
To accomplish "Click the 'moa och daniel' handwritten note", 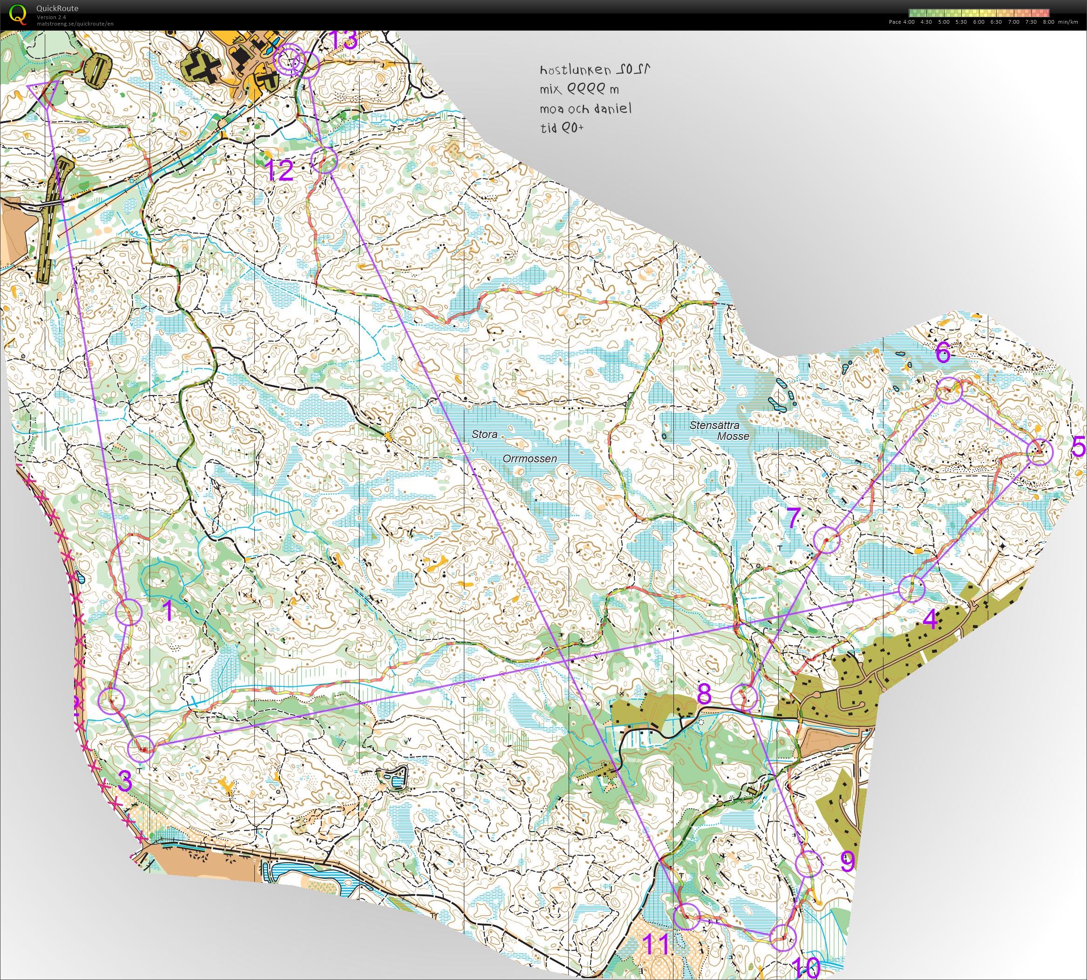I will (585, 109).
